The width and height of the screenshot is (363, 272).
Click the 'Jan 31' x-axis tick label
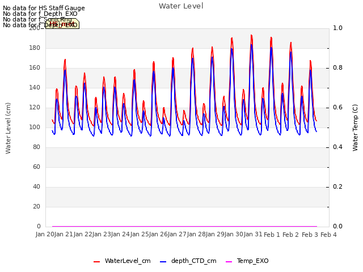coord(253,234)
